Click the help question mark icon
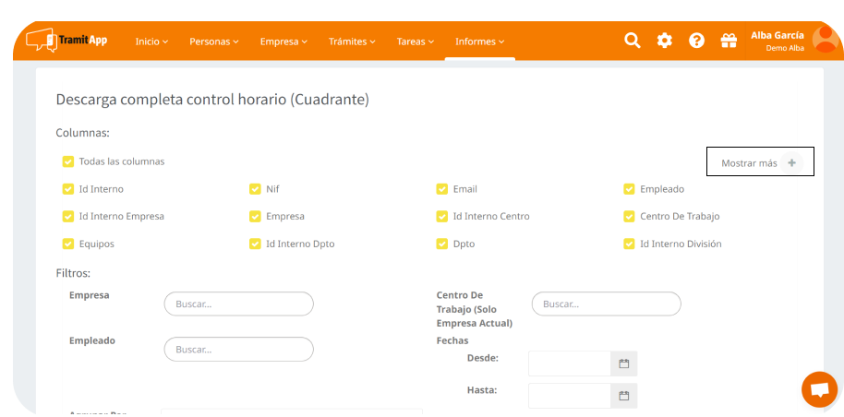The height and width of the screenshot is (417, 844). [696, 41]
